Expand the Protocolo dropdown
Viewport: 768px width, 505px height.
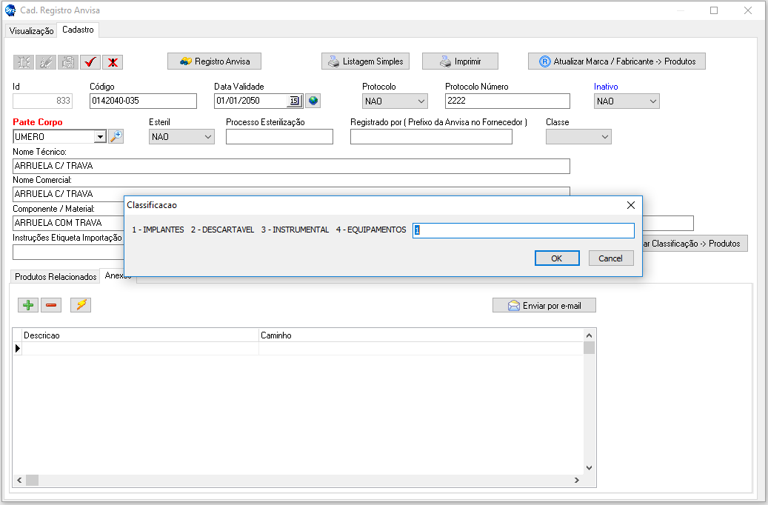pyautogui.click(x=421, y=101)
